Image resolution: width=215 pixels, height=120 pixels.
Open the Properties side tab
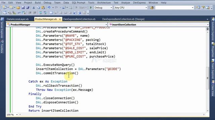[213, 50]
